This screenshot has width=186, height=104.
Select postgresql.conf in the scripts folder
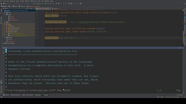13,20
